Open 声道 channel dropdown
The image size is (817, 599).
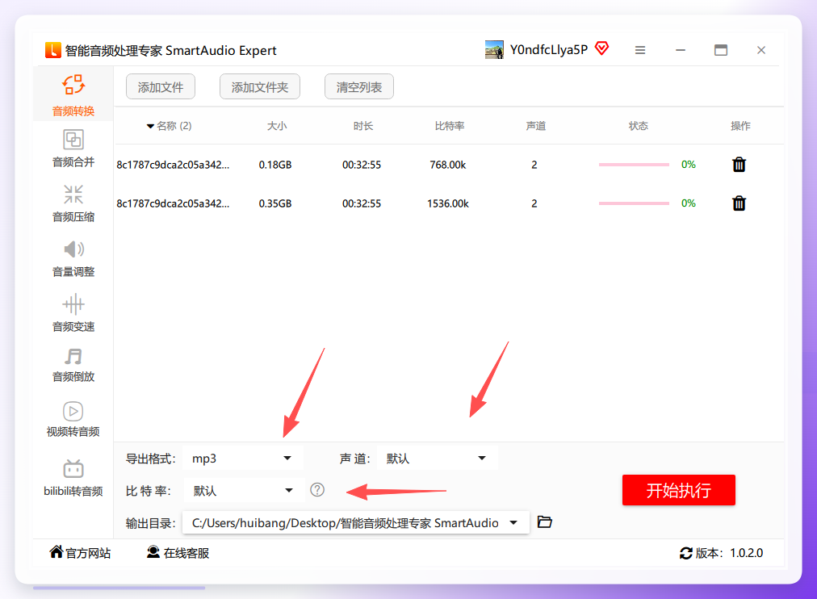coord(437,459)
